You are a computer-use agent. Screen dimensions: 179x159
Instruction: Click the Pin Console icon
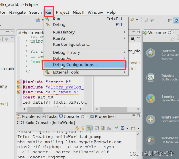click(116, 128)
